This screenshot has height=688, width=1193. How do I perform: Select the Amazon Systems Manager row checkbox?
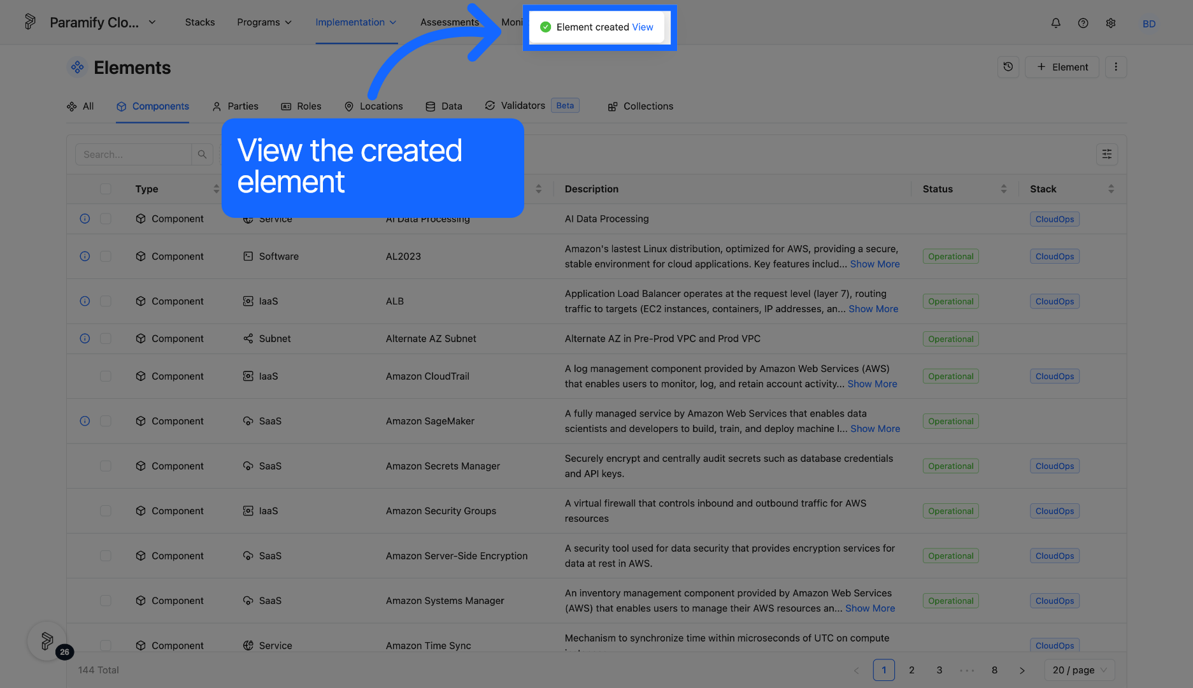point(106,601)
